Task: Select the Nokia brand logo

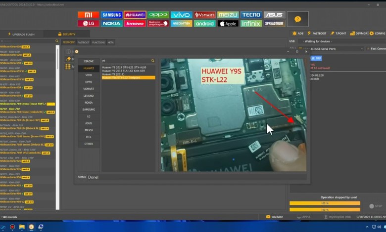Action: pos(111,23)
